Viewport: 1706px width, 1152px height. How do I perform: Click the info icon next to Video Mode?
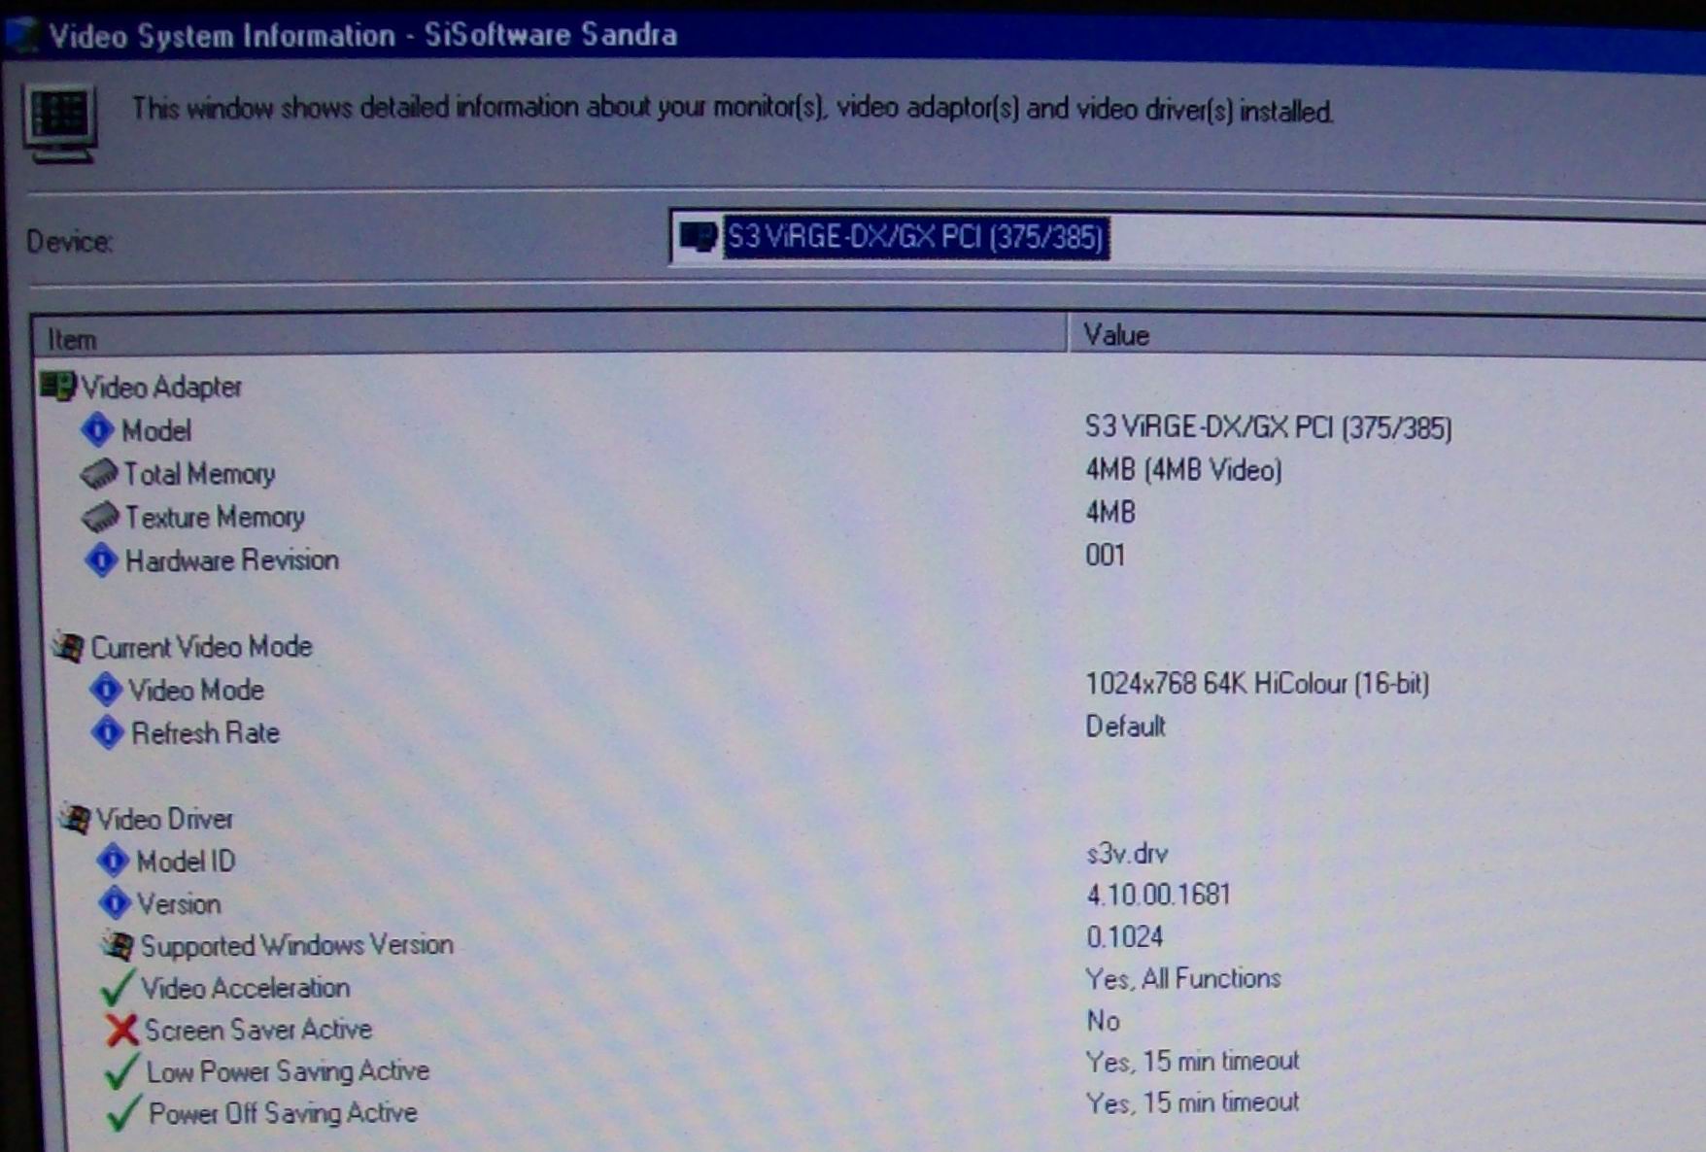click(105, 689)
